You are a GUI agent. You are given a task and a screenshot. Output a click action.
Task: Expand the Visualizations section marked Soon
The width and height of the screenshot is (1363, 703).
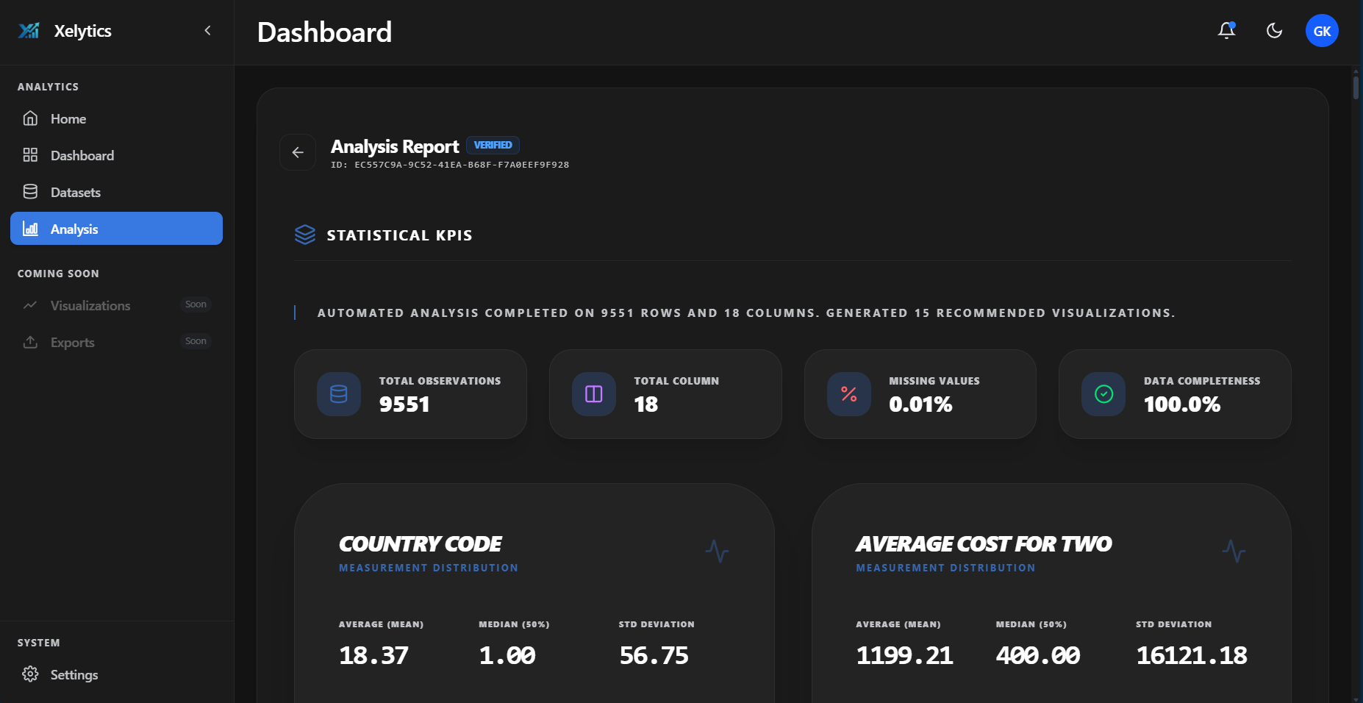pyautogui.click(x=90, y=305)
